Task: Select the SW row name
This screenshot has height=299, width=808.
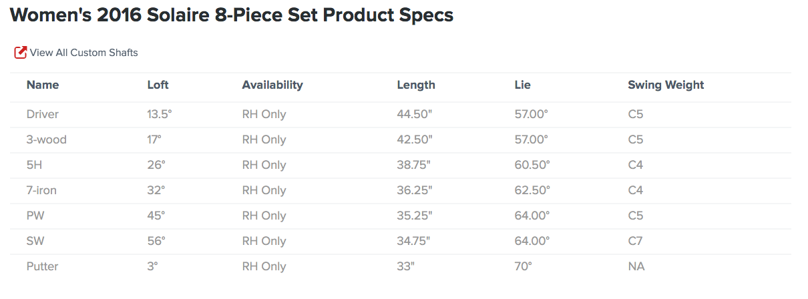Action: pyautogui.click(x=35, y=241)
